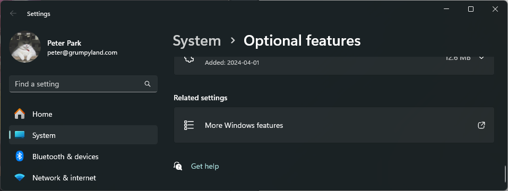This screenshot has height=191, width=508.
Task: Select System in the sidebar
Action: (83, 135)
